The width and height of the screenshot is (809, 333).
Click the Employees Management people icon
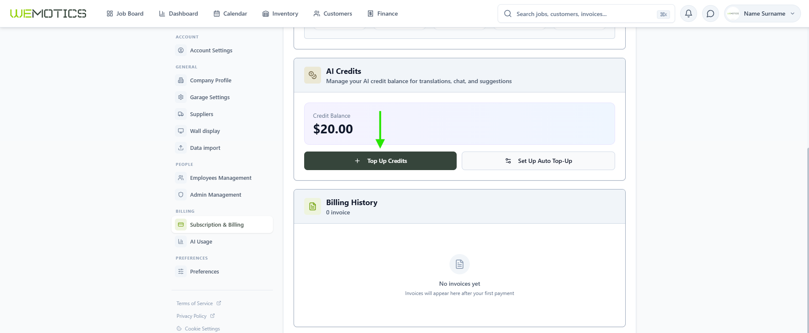tap(181, 178)
